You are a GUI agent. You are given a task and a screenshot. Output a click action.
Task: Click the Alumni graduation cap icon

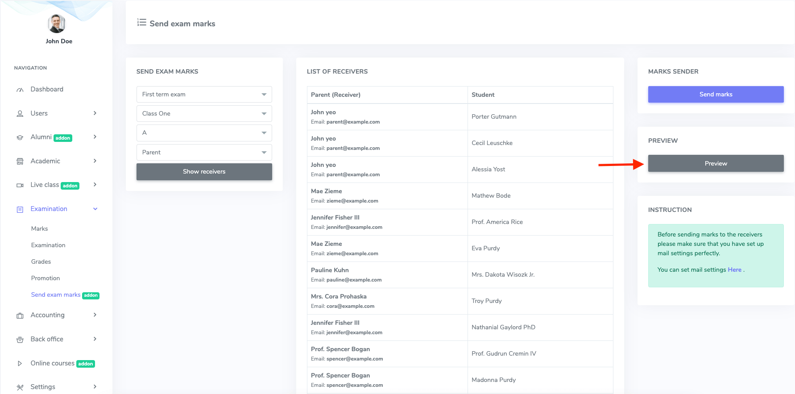click(x=20, y=137)
